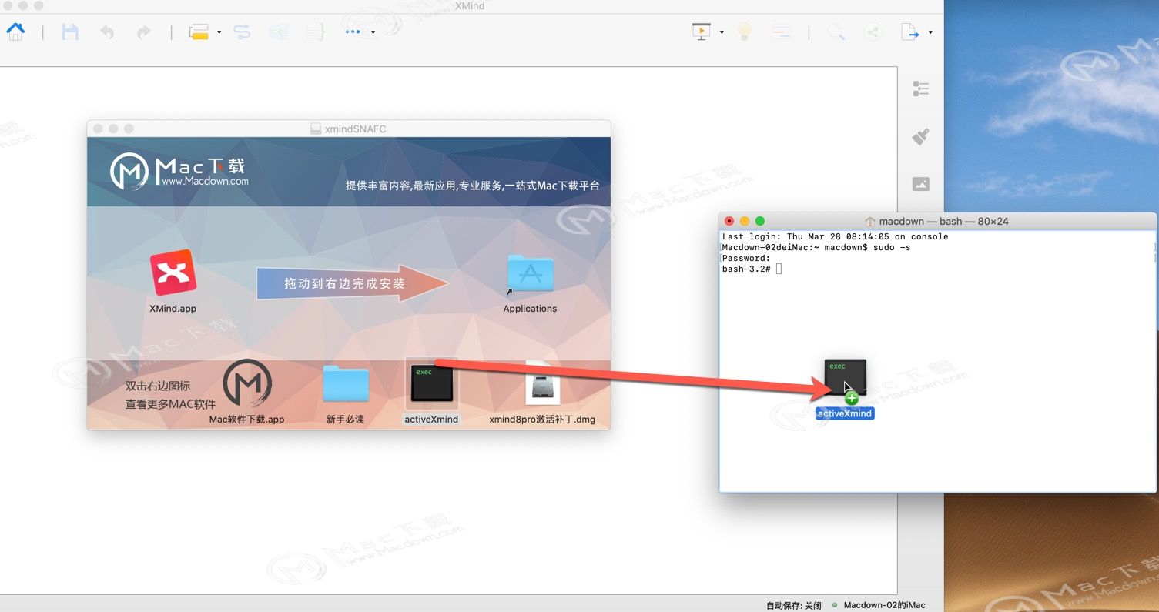This screenshot has width=1159, height=612.
Task: Click the xmindSNAFC window title
Action: 355,129
